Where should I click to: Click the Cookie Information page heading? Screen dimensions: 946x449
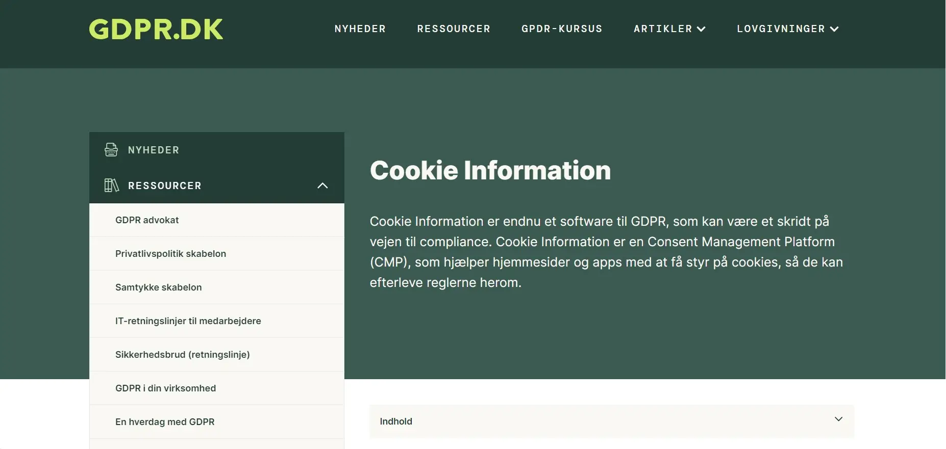tap(490, 170)
